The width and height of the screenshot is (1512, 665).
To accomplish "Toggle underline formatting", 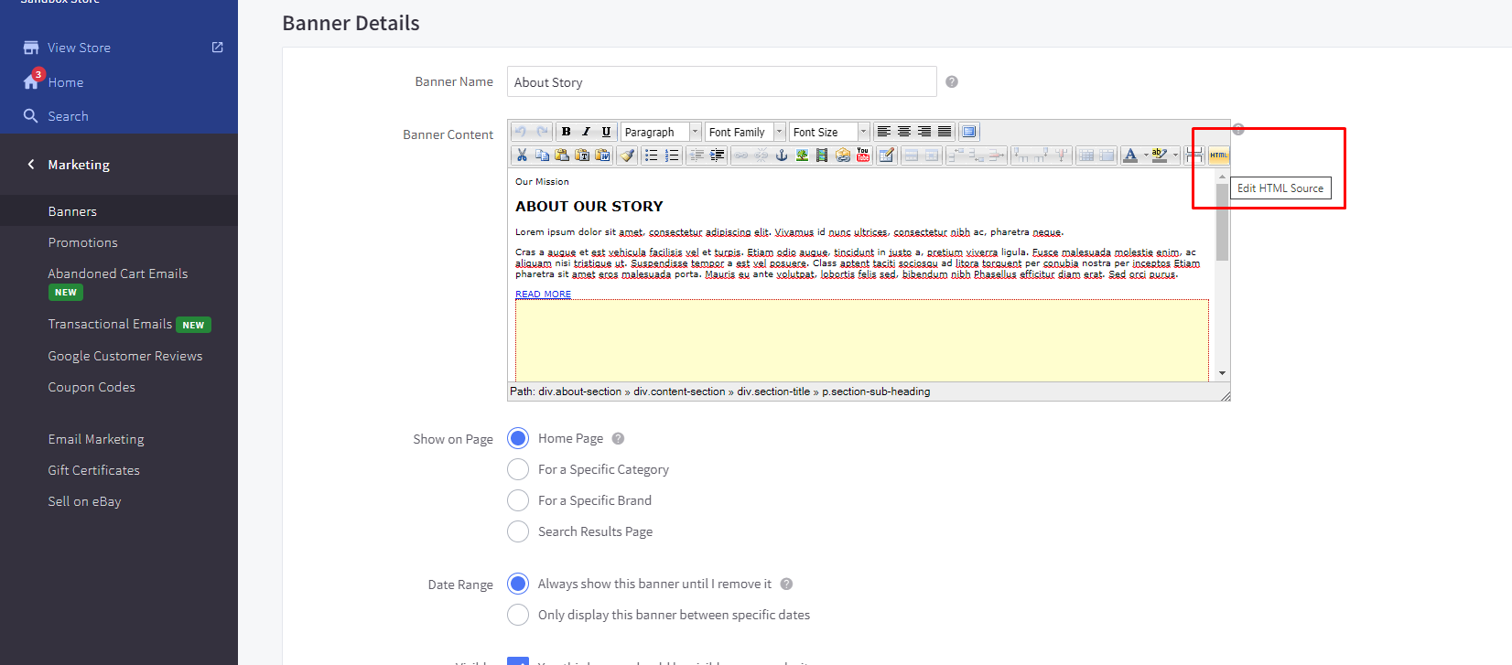I will coord(606,132).
